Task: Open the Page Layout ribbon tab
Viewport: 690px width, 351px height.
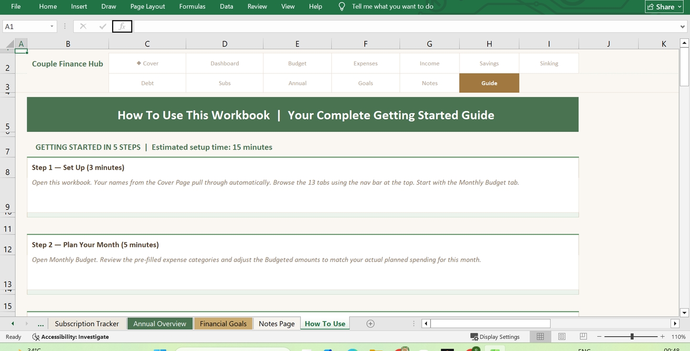Action: pyautogui.click(x=148, y=6)
